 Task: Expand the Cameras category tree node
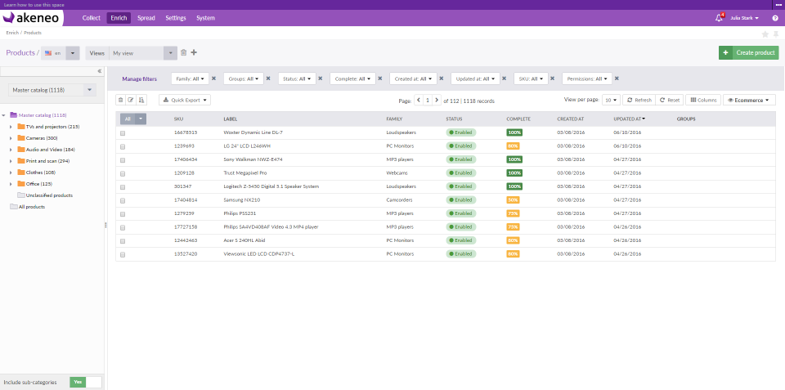point(11,137)
